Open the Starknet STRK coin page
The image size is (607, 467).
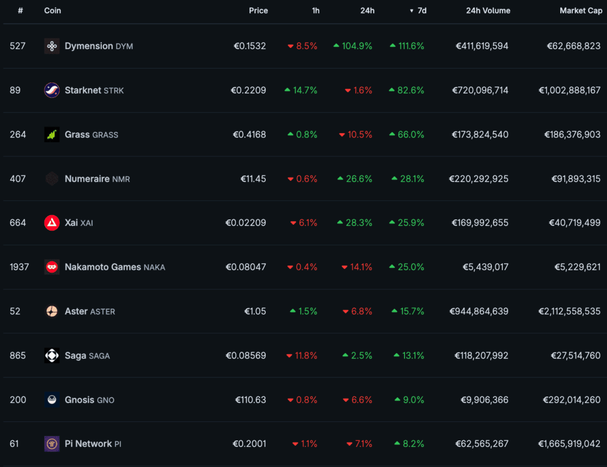[94, 90]
